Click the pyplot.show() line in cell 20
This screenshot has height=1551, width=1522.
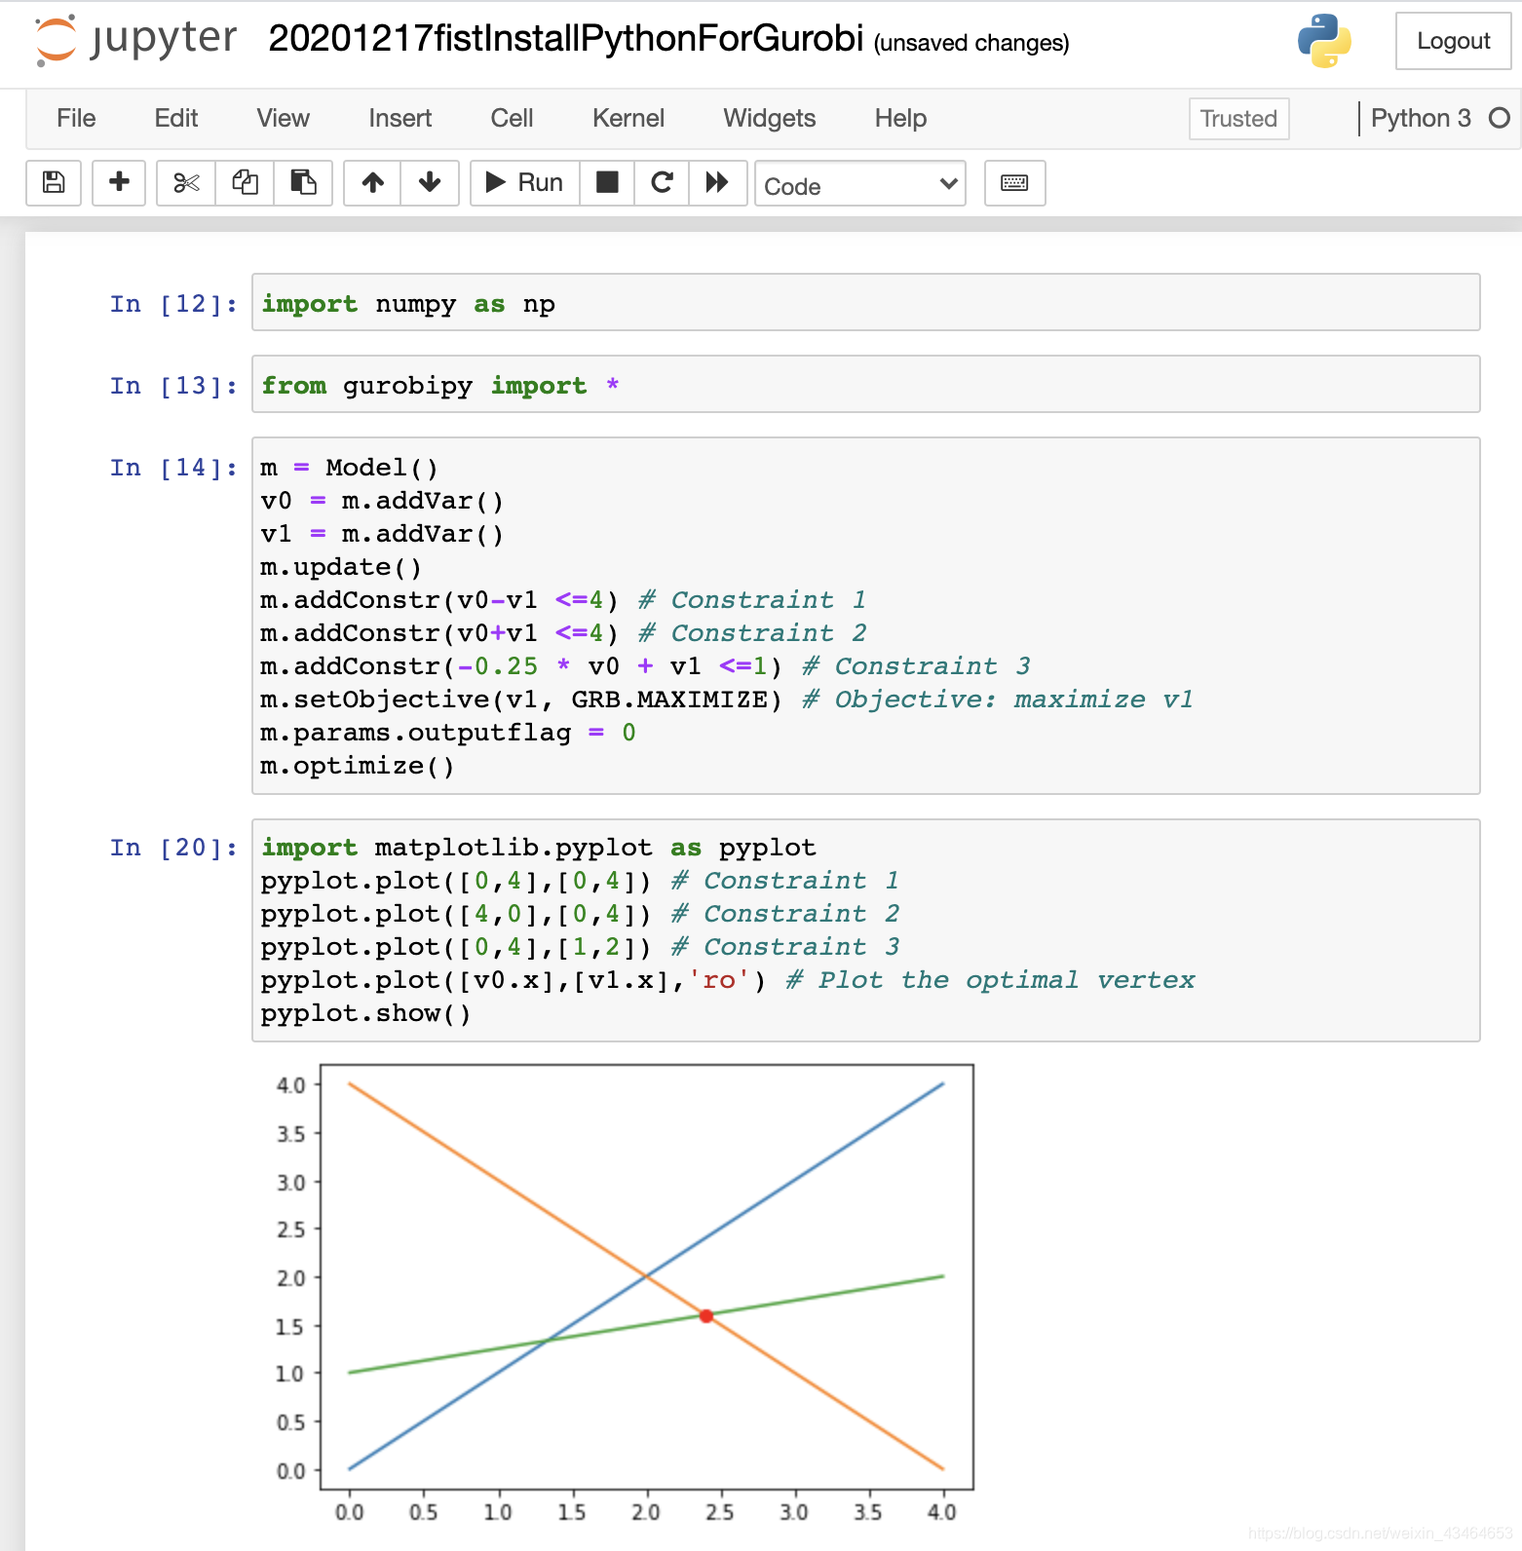(365, 1013)
